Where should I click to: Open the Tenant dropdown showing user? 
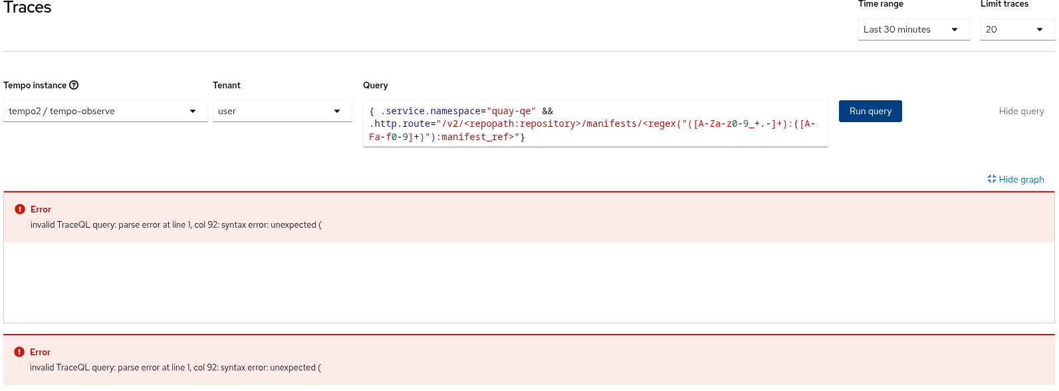point(281,112)
